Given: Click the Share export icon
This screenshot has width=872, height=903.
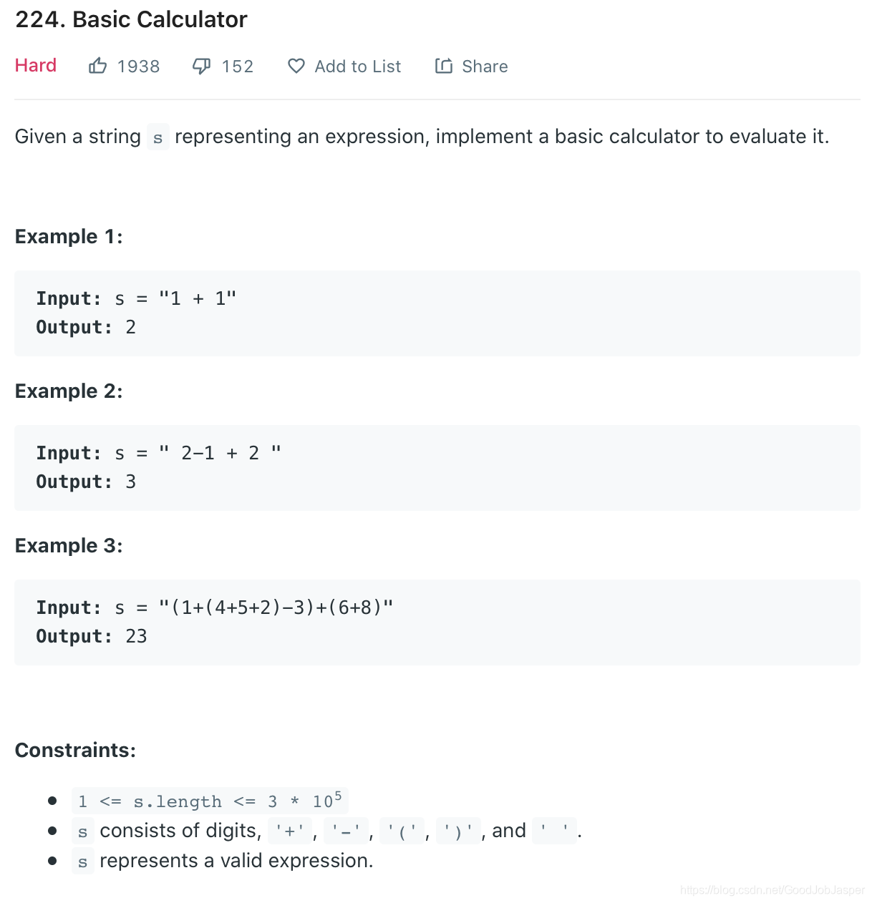Looking at the screenshot, I should point(443,66).
